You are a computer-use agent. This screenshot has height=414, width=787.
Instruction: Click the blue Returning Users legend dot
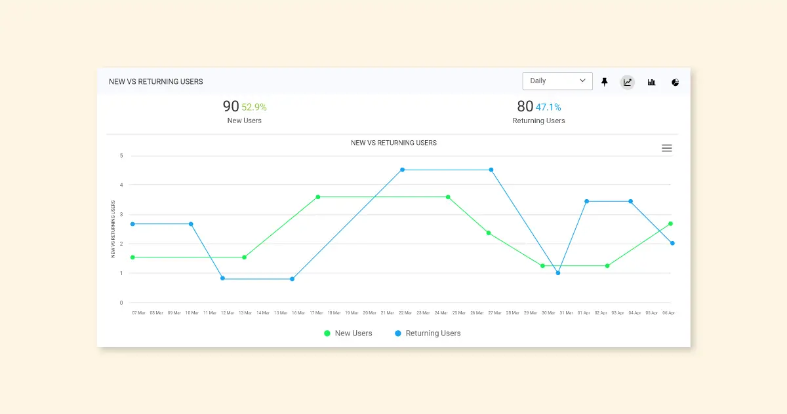point(397,333)
